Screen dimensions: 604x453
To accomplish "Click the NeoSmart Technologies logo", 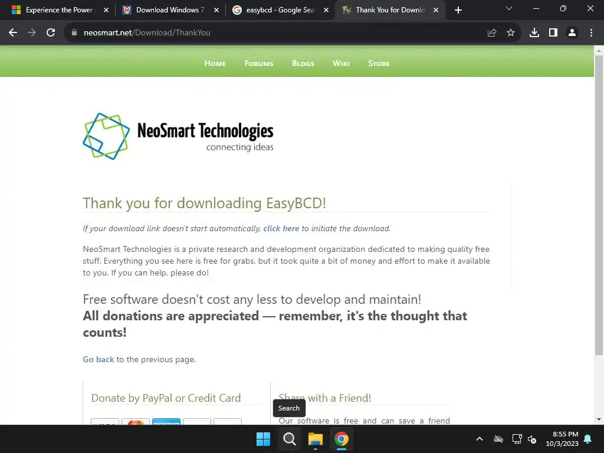I will (178, 136).
